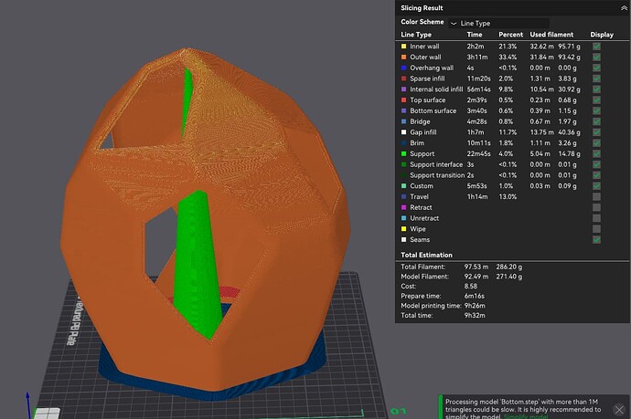Select the Outer wall row label

425,57
